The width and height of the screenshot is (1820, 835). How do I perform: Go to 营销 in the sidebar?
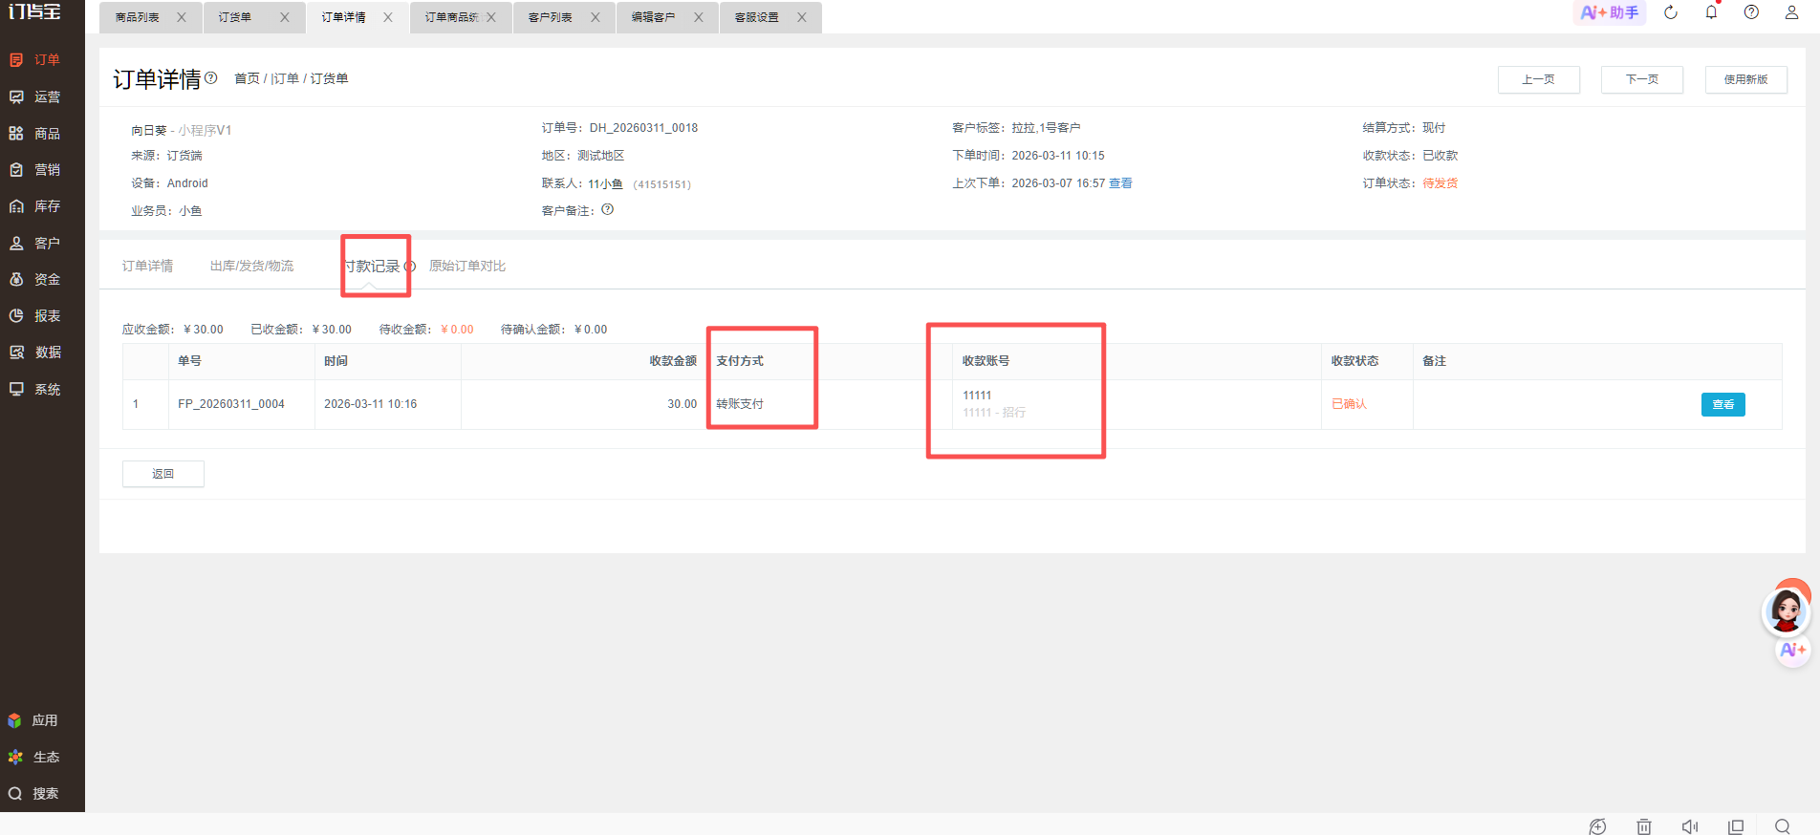(35, 170)
